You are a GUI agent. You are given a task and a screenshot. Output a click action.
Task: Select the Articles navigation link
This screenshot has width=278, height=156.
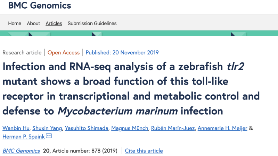pos(54,23)
